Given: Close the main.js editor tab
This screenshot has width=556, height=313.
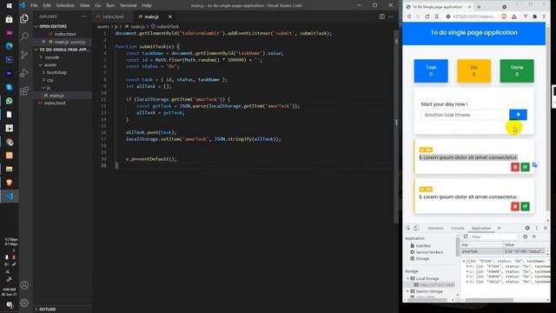Looking at the screenshot, I should [170, 17].
